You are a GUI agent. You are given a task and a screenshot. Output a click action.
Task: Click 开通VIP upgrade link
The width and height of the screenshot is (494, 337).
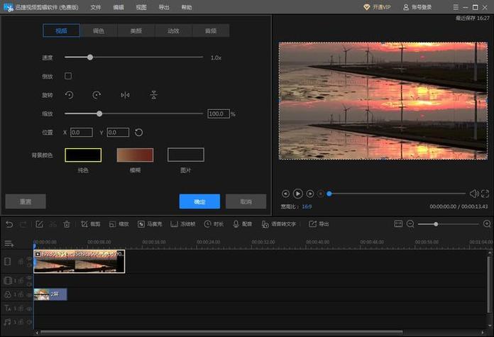pyautogui.click(x=377, y=7)
